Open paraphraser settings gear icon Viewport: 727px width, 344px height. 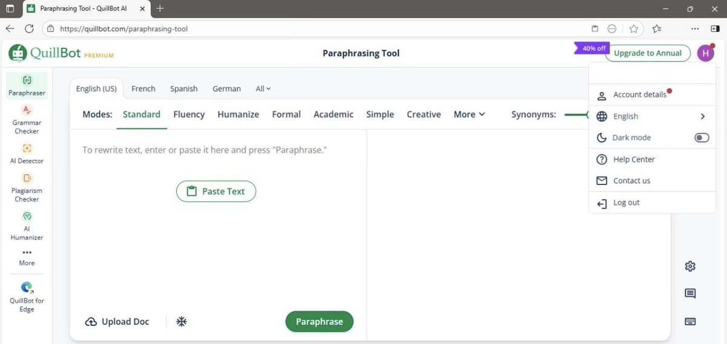click(690, 266)
